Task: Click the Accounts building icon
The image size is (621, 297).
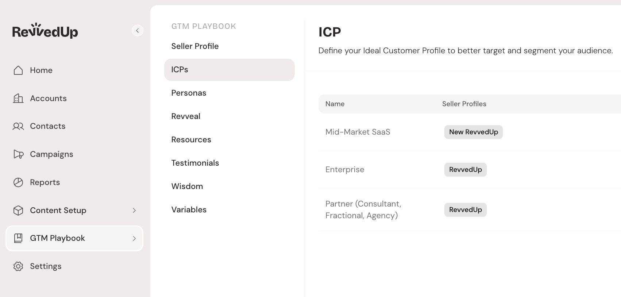Action: tap(18, 98)
